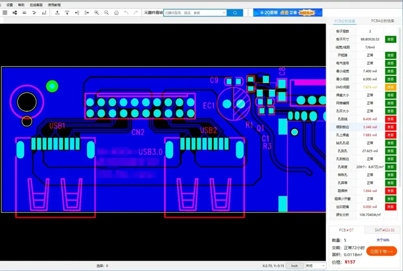
Task: Expand the 孔密度 detail view
Action: point(390,167)
